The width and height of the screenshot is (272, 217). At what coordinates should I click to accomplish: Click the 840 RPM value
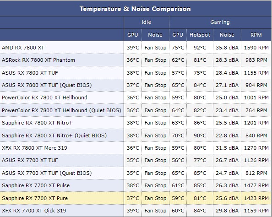click(x=256, y=136)
